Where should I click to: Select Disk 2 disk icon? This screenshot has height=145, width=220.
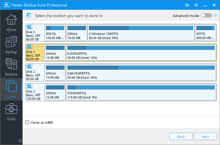[30, 67]
